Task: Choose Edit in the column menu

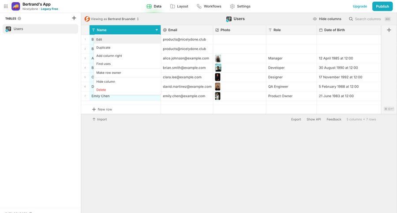Action: (x=127, y=40)
